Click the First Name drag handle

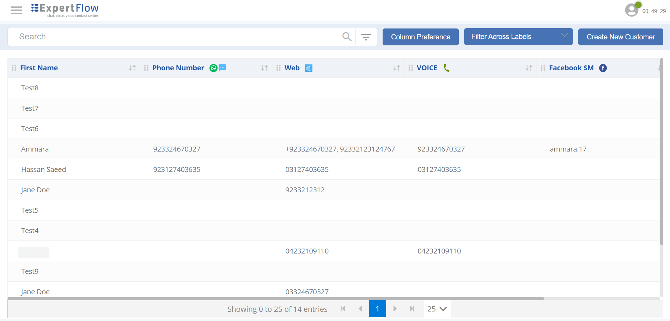[14, 68]
